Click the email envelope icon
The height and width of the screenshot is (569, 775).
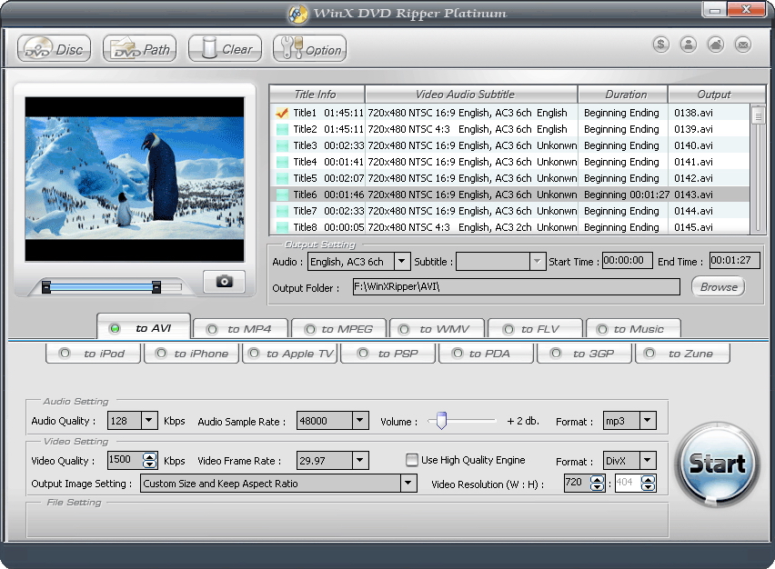743,45
